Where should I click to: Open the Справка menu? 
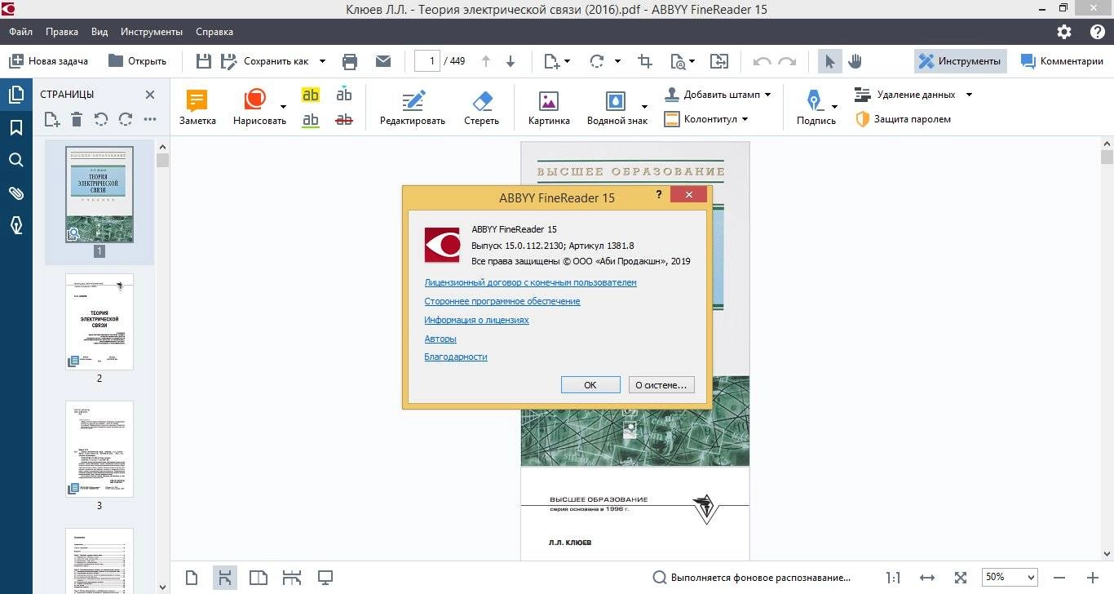pyautogui.click(x=214, y=32)
